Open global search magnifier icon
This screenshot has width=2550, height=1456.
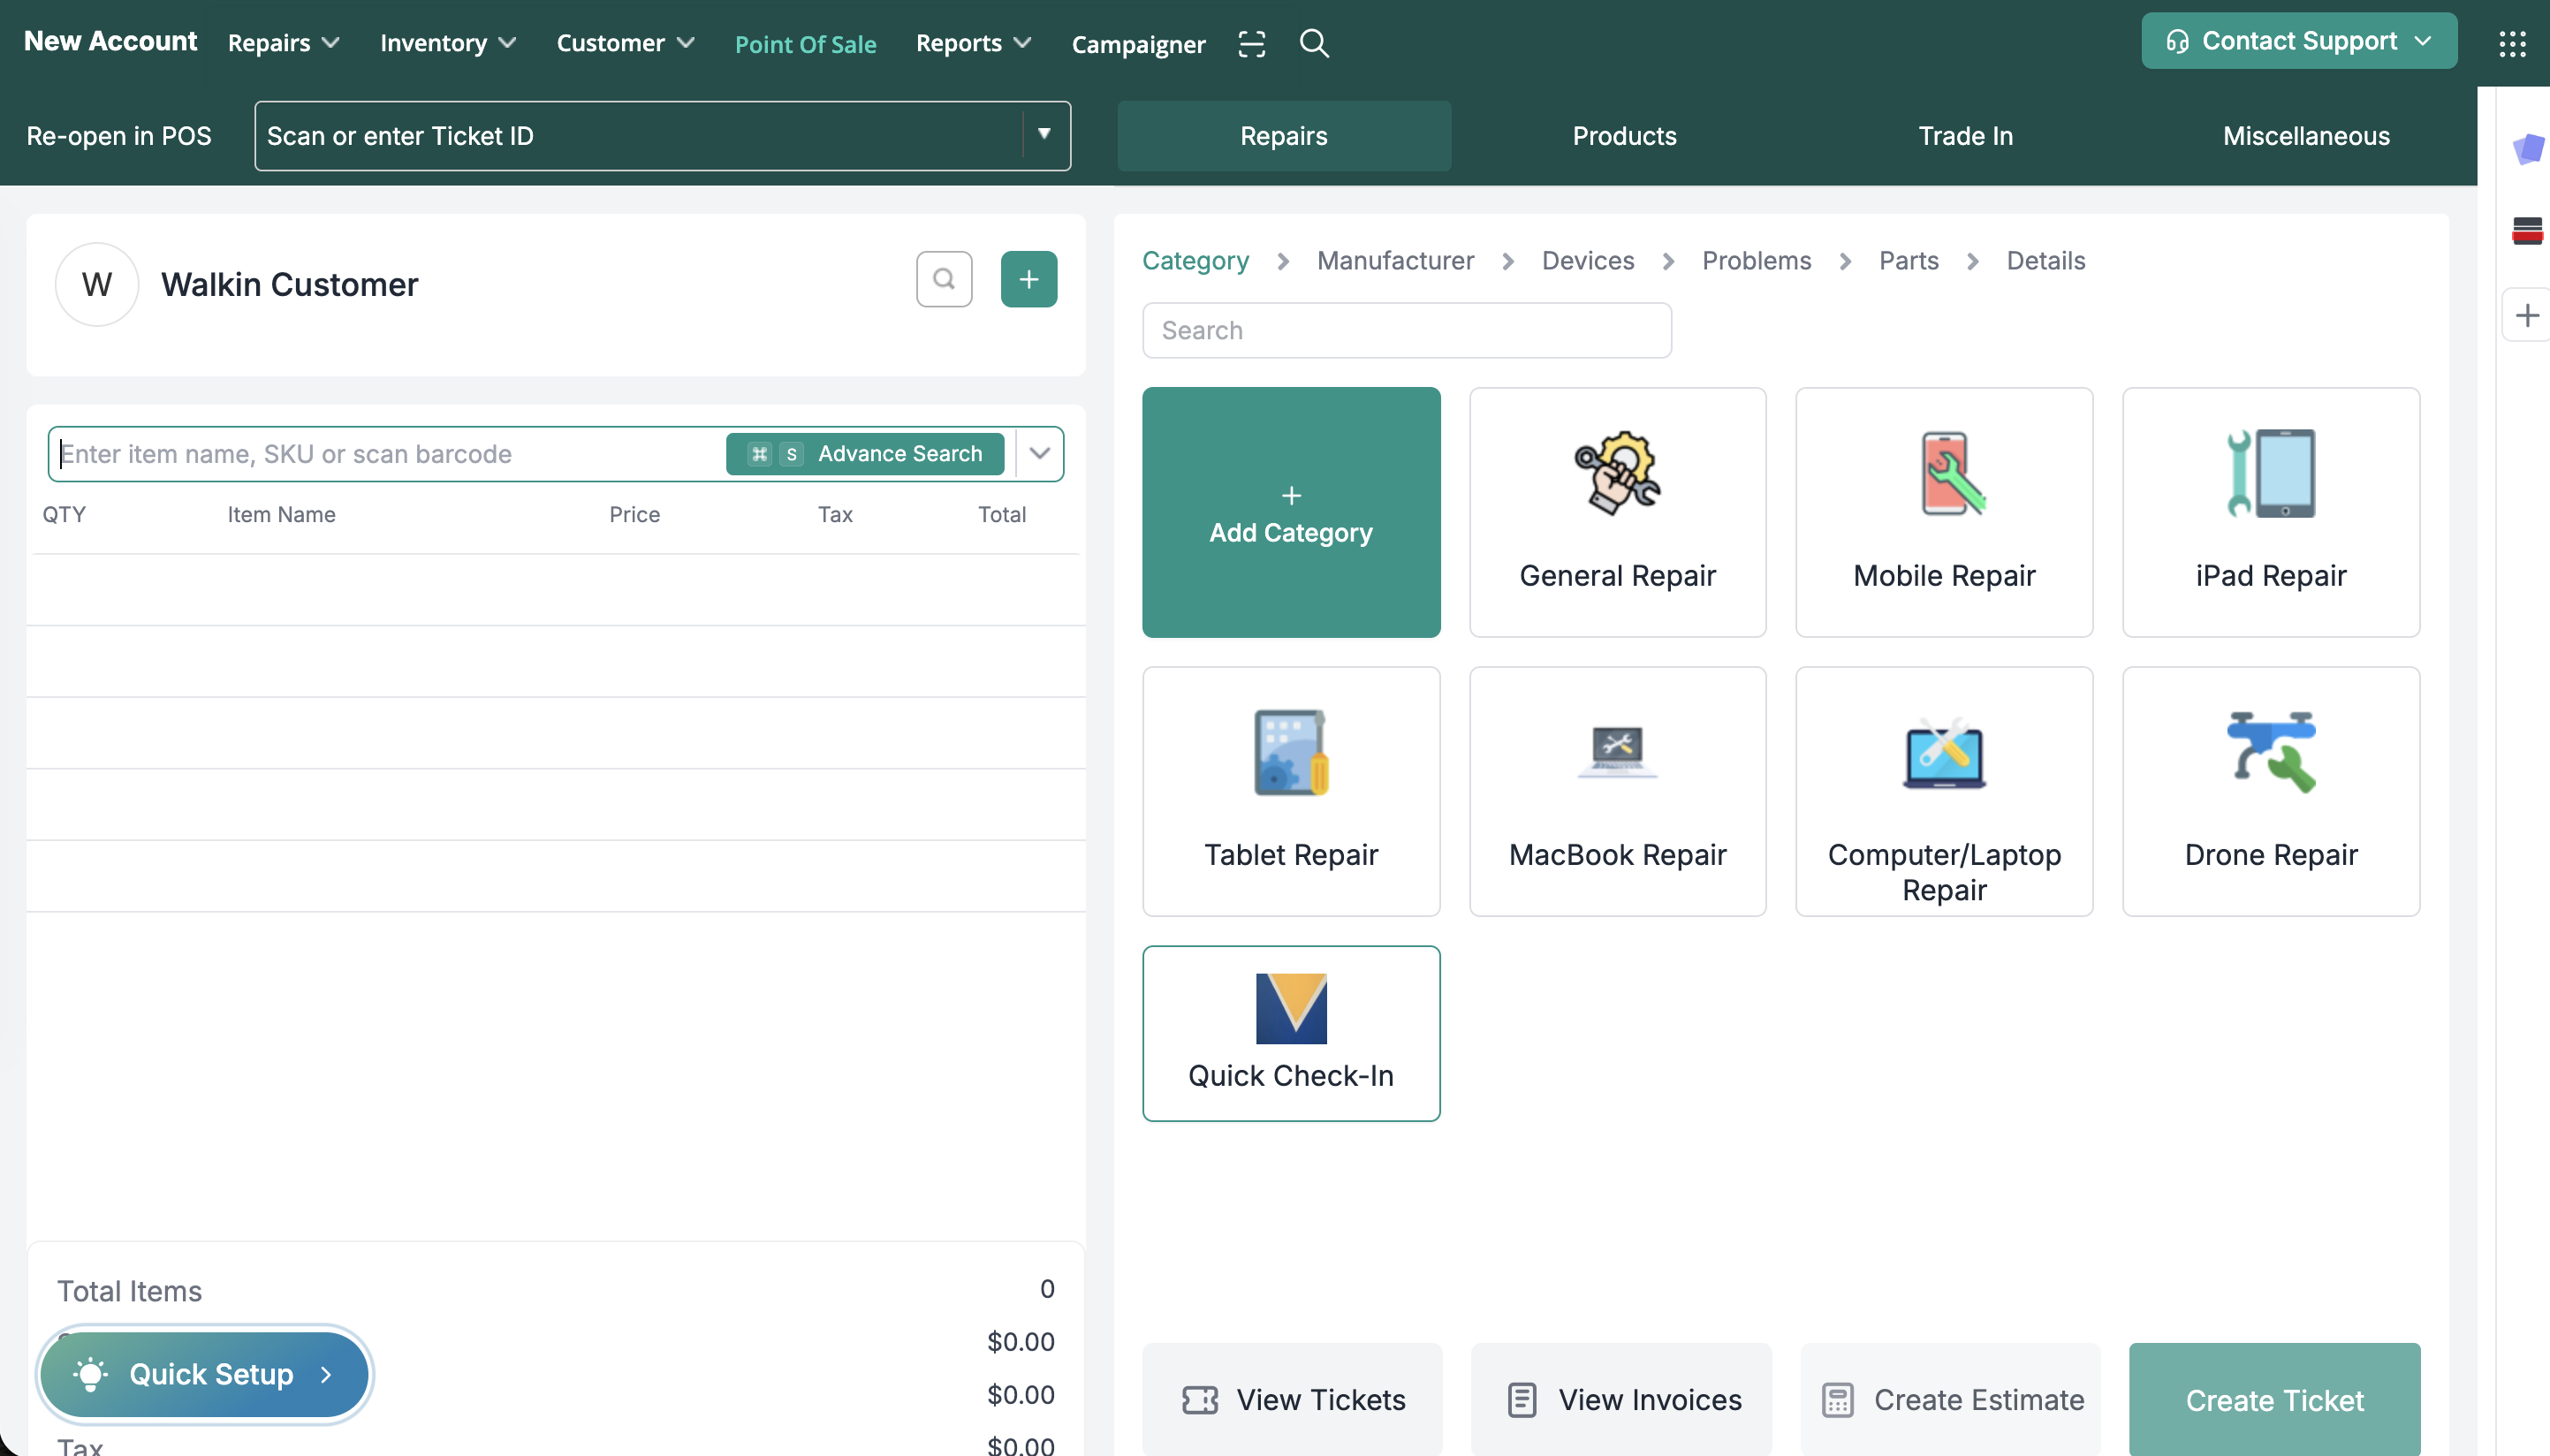[1314, 43]
